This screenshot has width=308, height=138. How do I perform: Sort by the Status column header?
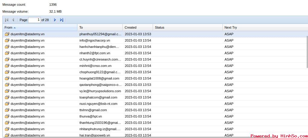point(188,27)
